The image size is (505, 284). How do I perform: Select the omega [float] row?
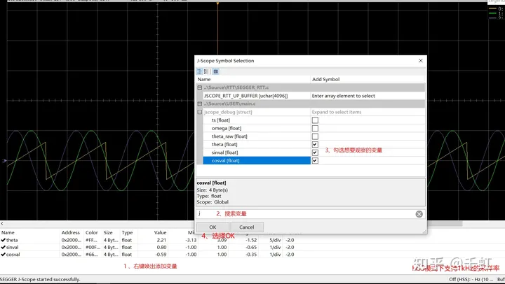pyautogui.click(x=257, y=128)
